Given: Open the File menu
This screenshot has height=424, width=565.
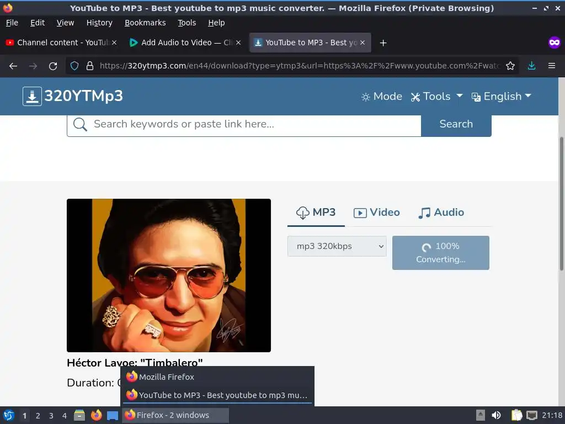Looking at the screenshot, I should [x=12, y=23].
